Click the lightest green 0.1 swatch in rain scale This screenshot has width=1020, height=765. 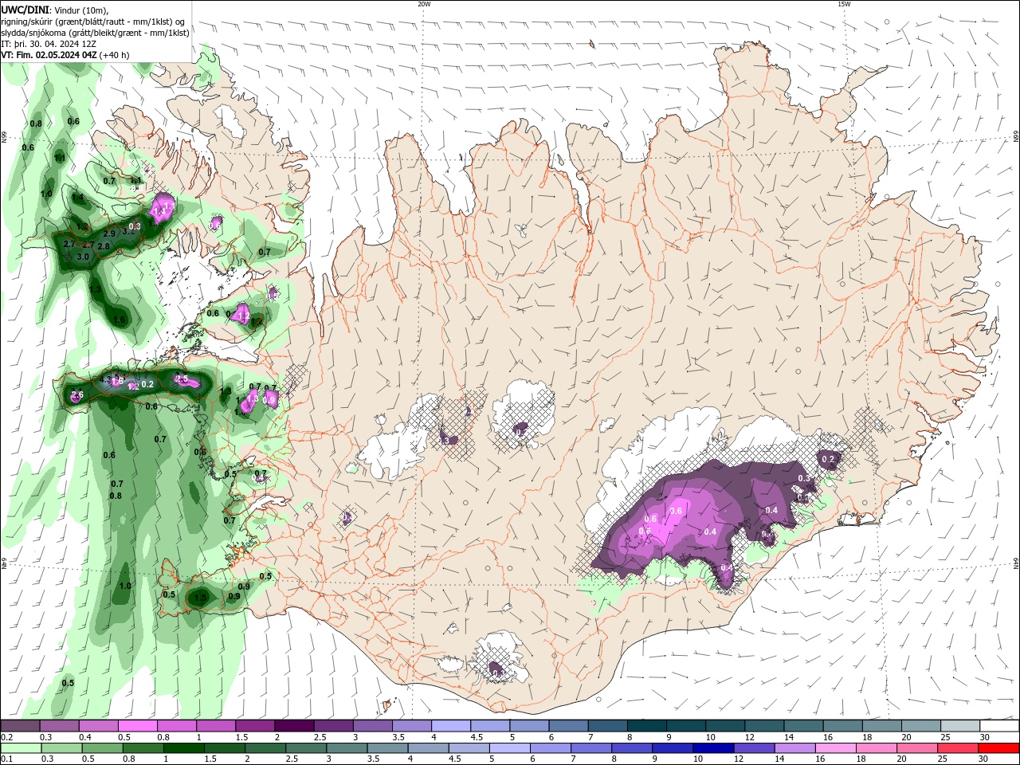(21, 748)
